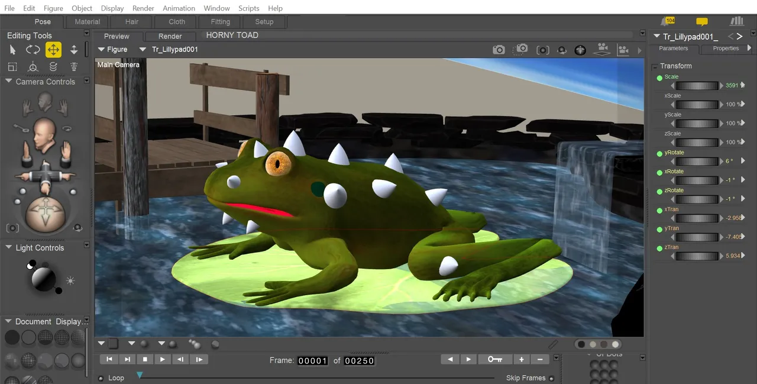Click the total frame count field
Viewport: 757px width, 384px height.
(x=360, y=360)
